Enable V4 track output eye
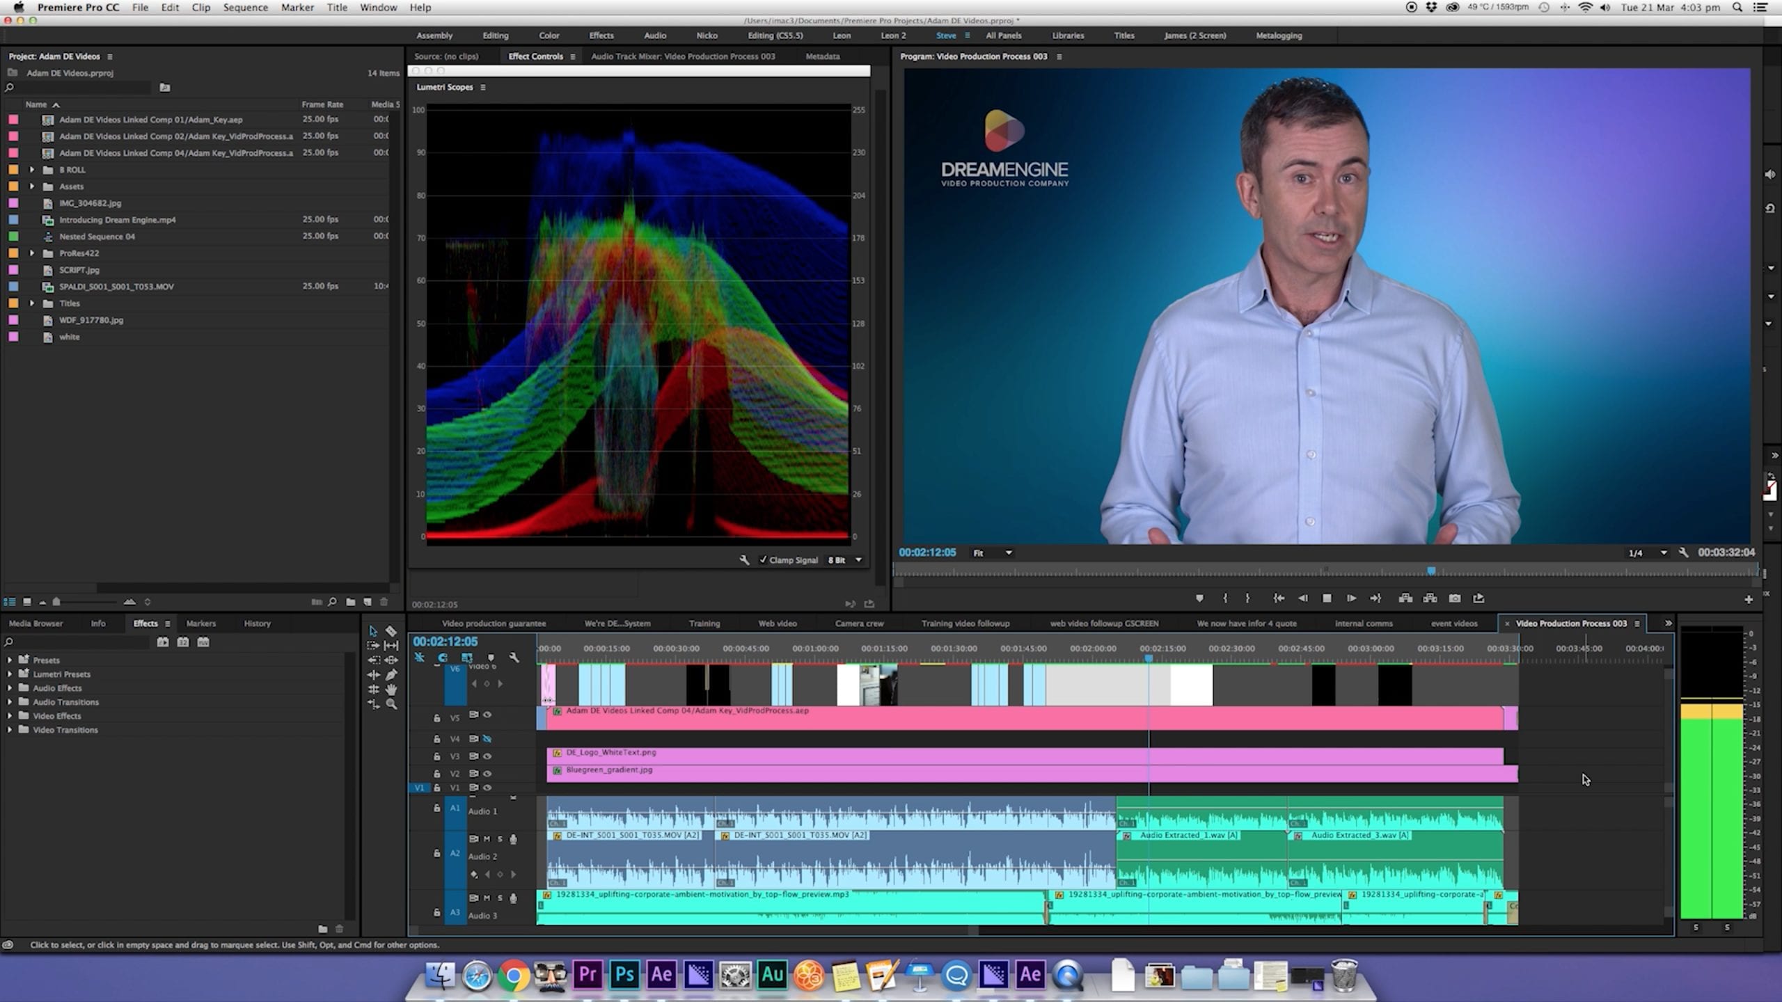The height and width of the screenshot is (1002, 1782). pyautogui.click(x=487, y=739)
